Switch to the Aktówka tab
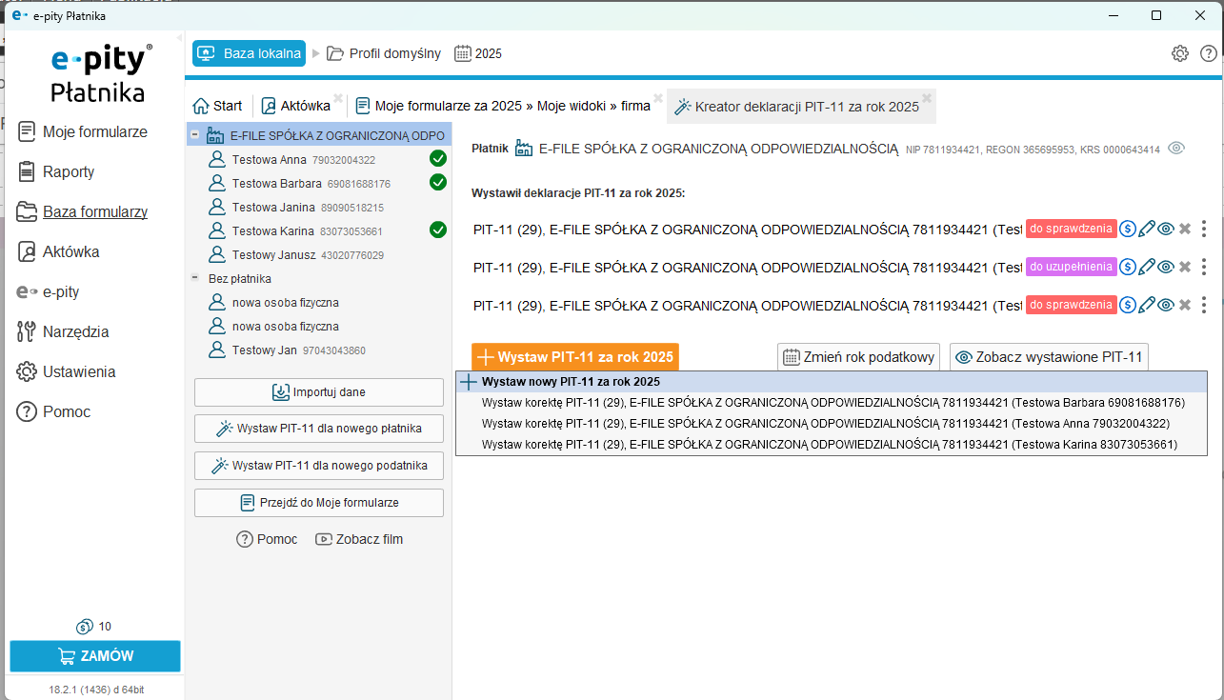This screenshot has width=1224, height=700. click(296, 106)
